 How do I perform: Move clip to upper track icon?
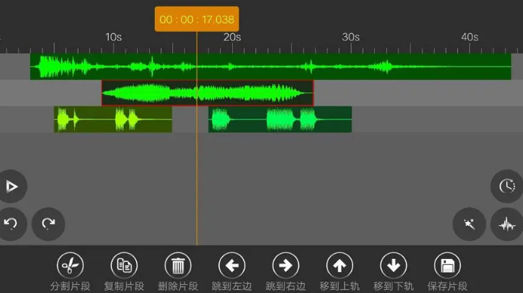click(339, 265)
